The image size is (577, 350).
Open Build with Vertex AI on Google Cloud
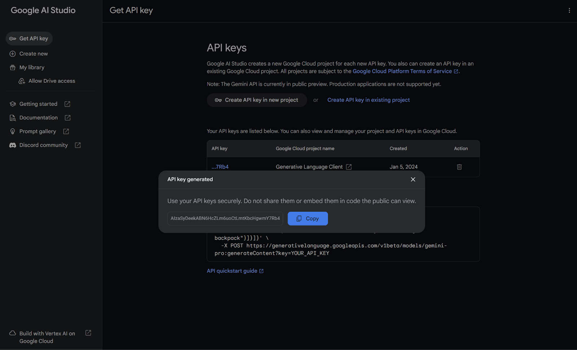47,337
